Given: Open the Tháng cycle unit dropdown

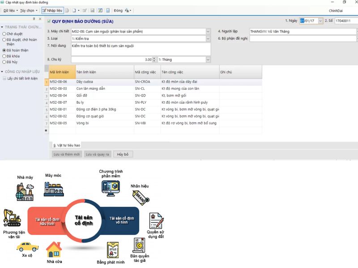Looking at the screenshot, I should coord(208,59).
